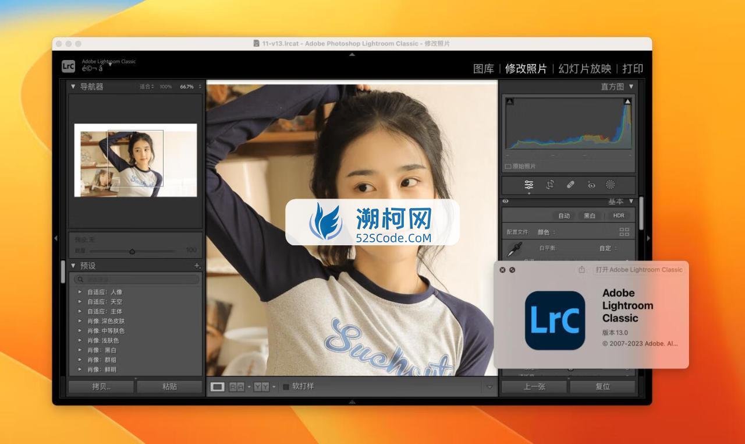This screenshot has width=745, height=444.
Task: Open the 自定 white balance dropdown
Action: click(x=609, y=248)
